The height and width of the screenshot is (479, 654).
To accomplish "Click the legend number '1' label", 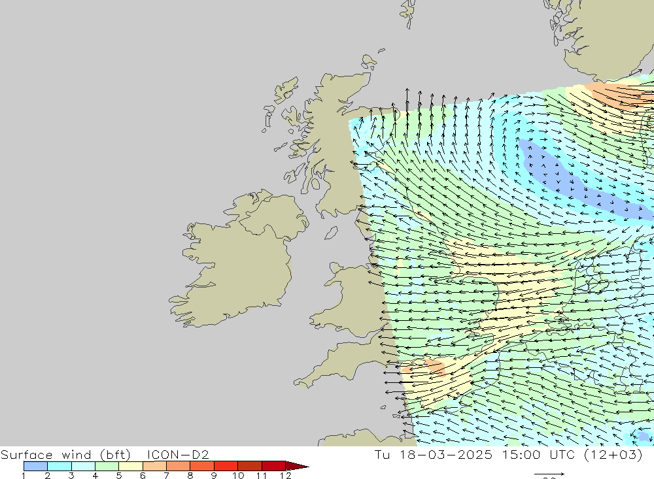I will (x=24, y=476).
